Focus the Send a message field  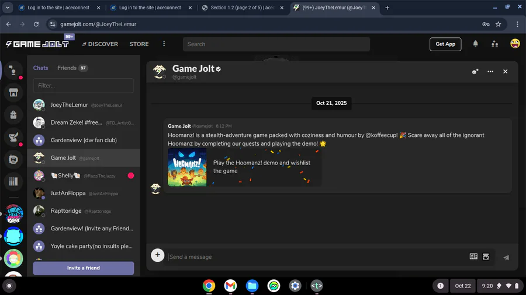316,257
